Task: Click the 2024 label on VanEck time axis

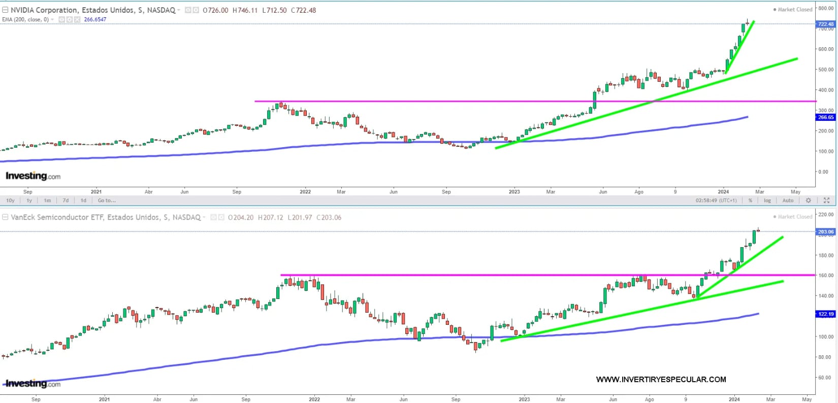Action: [734, 399]
